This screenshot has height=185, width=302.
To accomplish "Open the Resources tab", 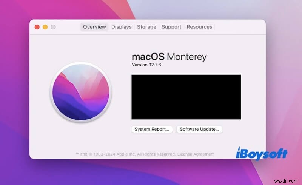I will (x=199, y=27).
